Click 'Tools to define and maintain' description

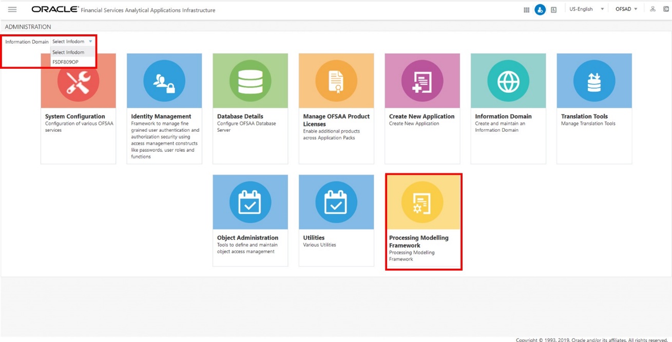point(247,248)
